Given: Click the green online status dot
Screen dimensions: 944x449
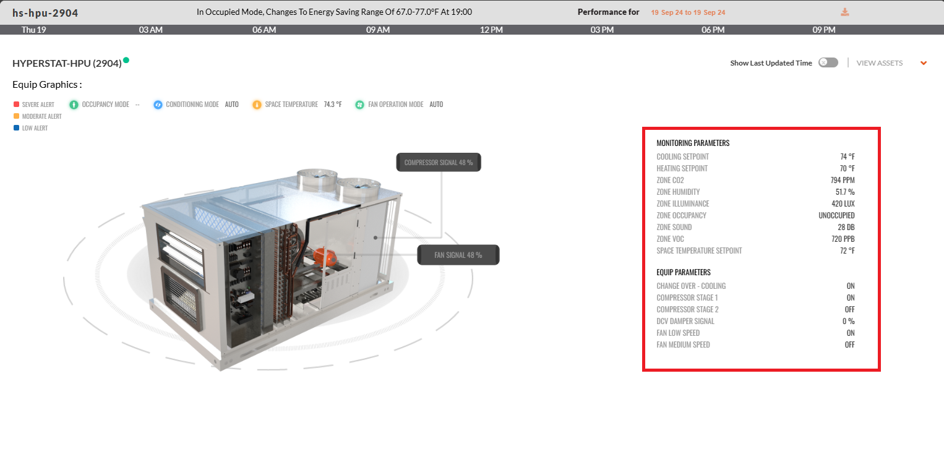Looking at the screenshot, I should (127, 59).
